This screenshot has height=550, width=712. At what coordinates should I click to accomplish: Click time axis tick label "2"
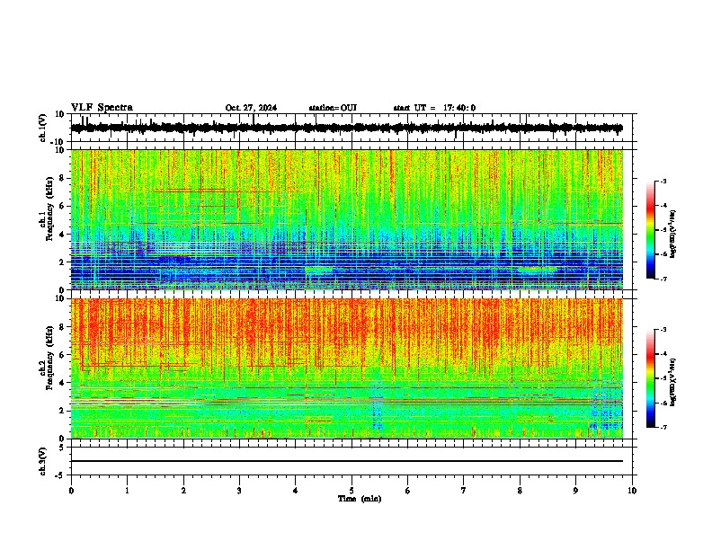[183, 491]
